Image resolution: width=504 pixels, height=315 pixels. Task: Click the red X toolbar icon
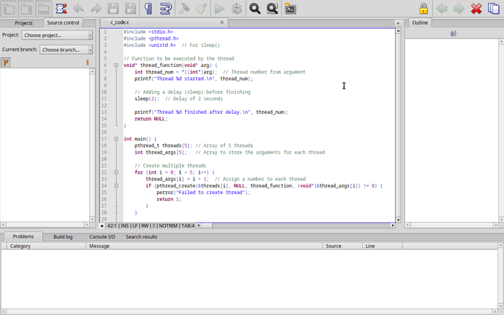click(476, 8)
